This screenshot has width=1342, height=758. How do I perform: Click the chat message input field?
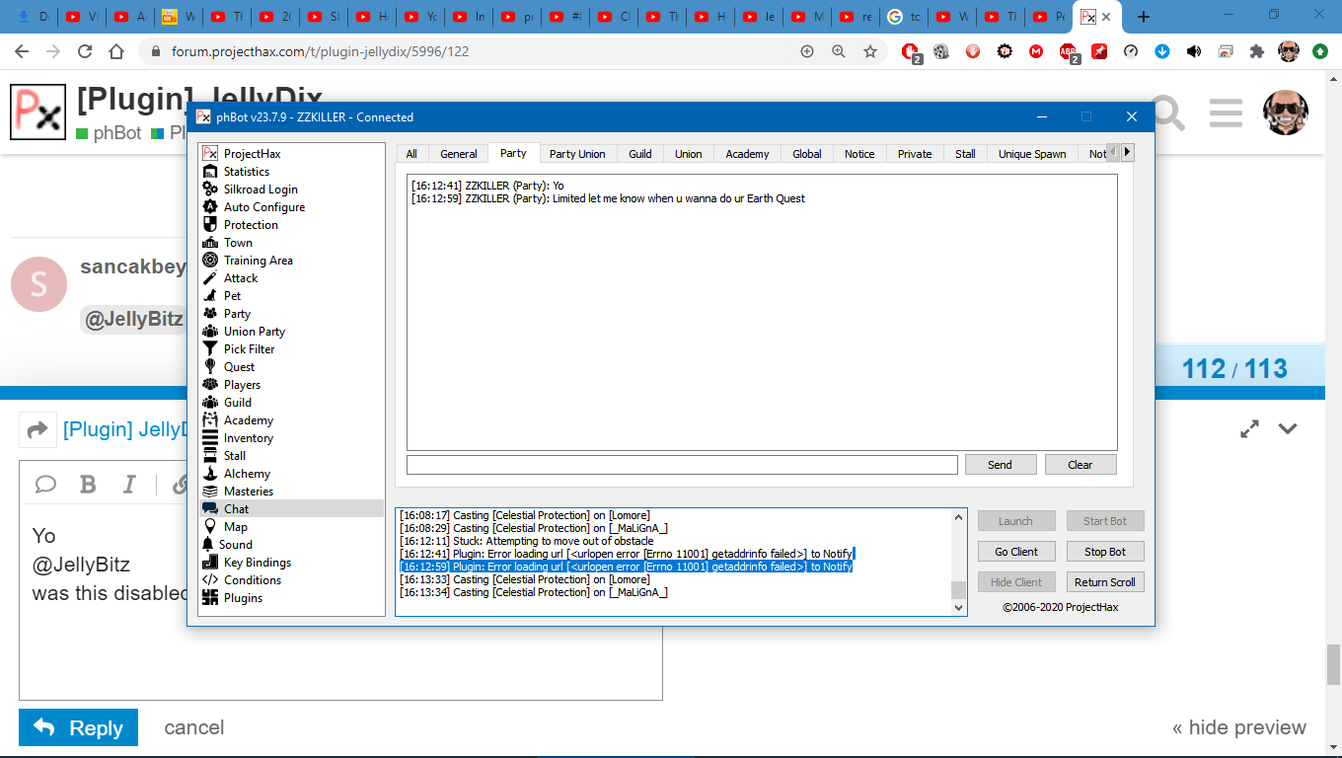682,465
